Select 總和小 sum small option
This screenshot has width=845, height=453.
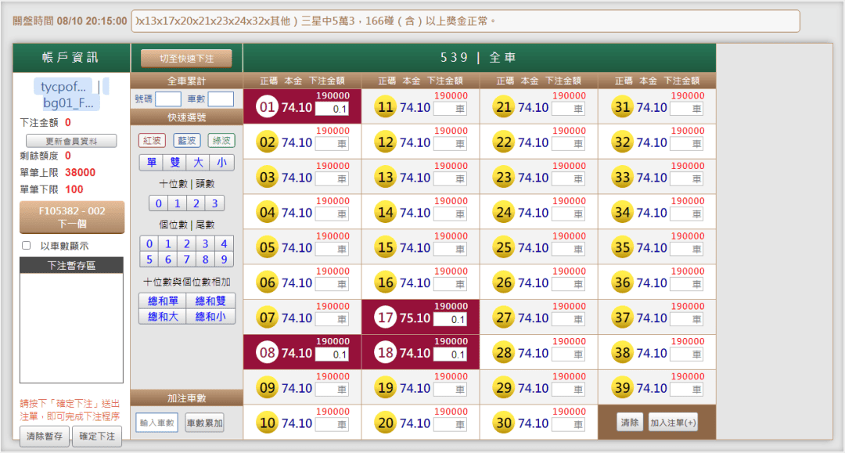pyautogui.click(x=210, y=316)
